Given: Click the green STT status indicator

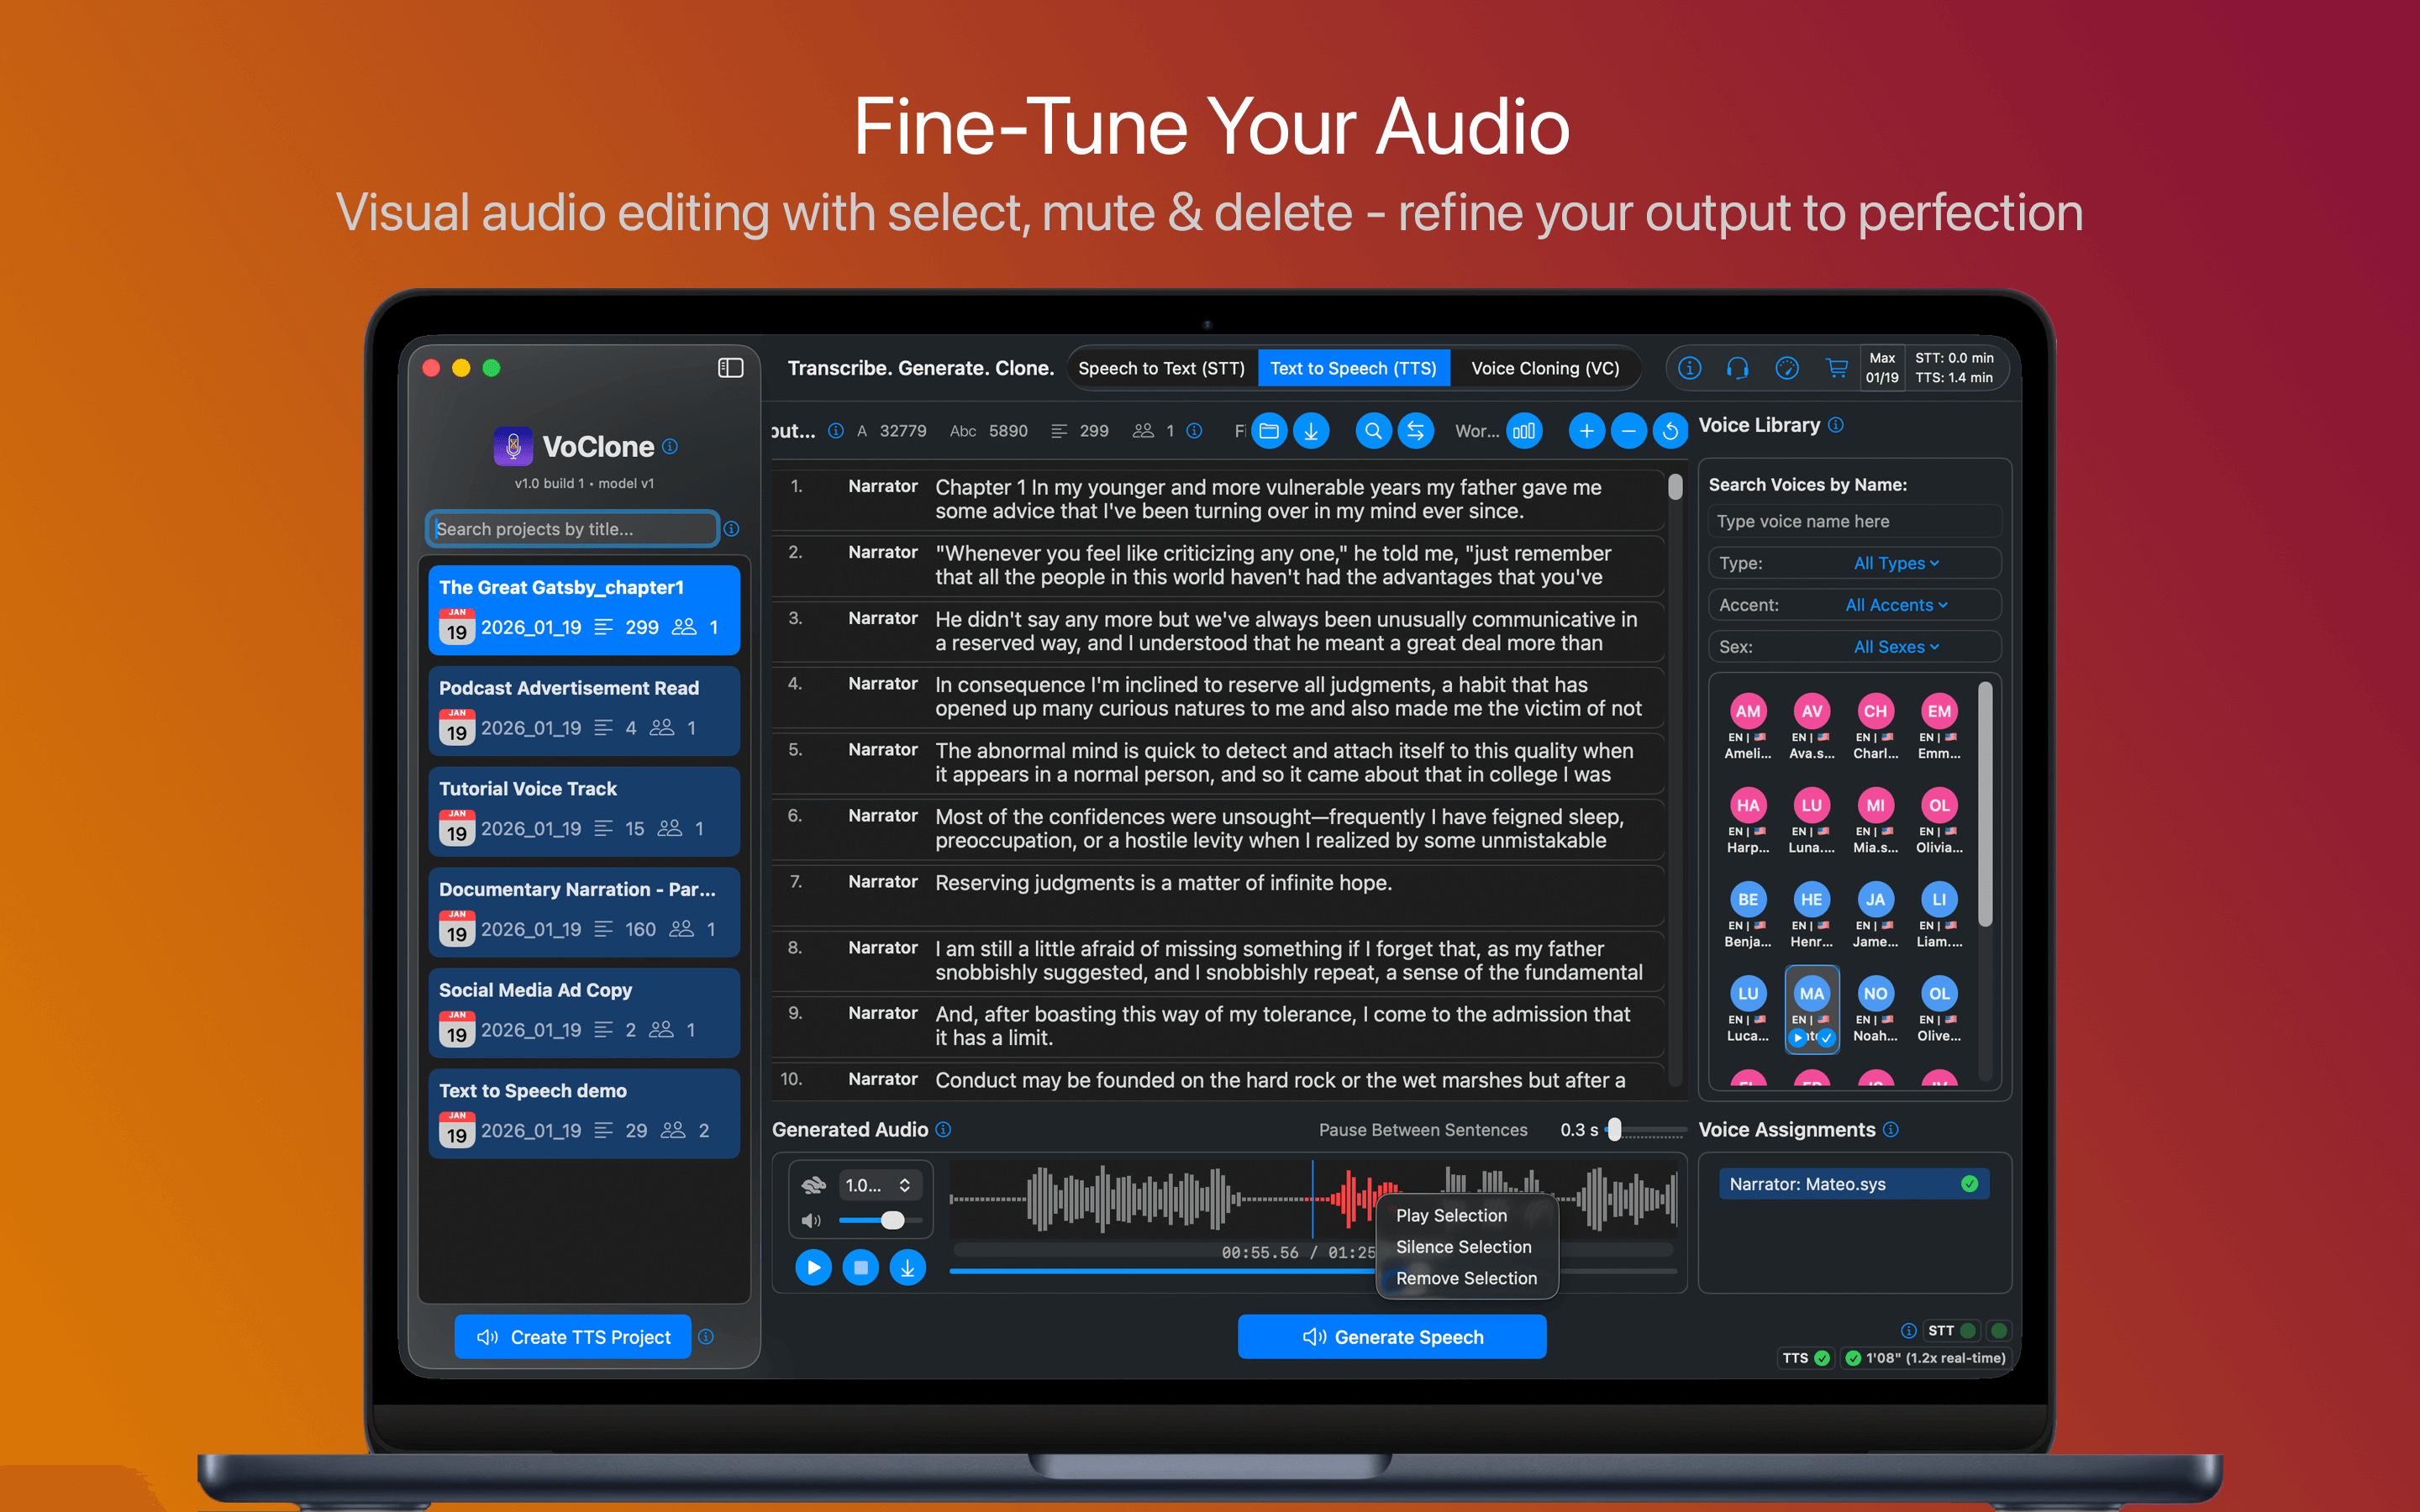Looking at the screenshot, I should tap(1967, 1331).
